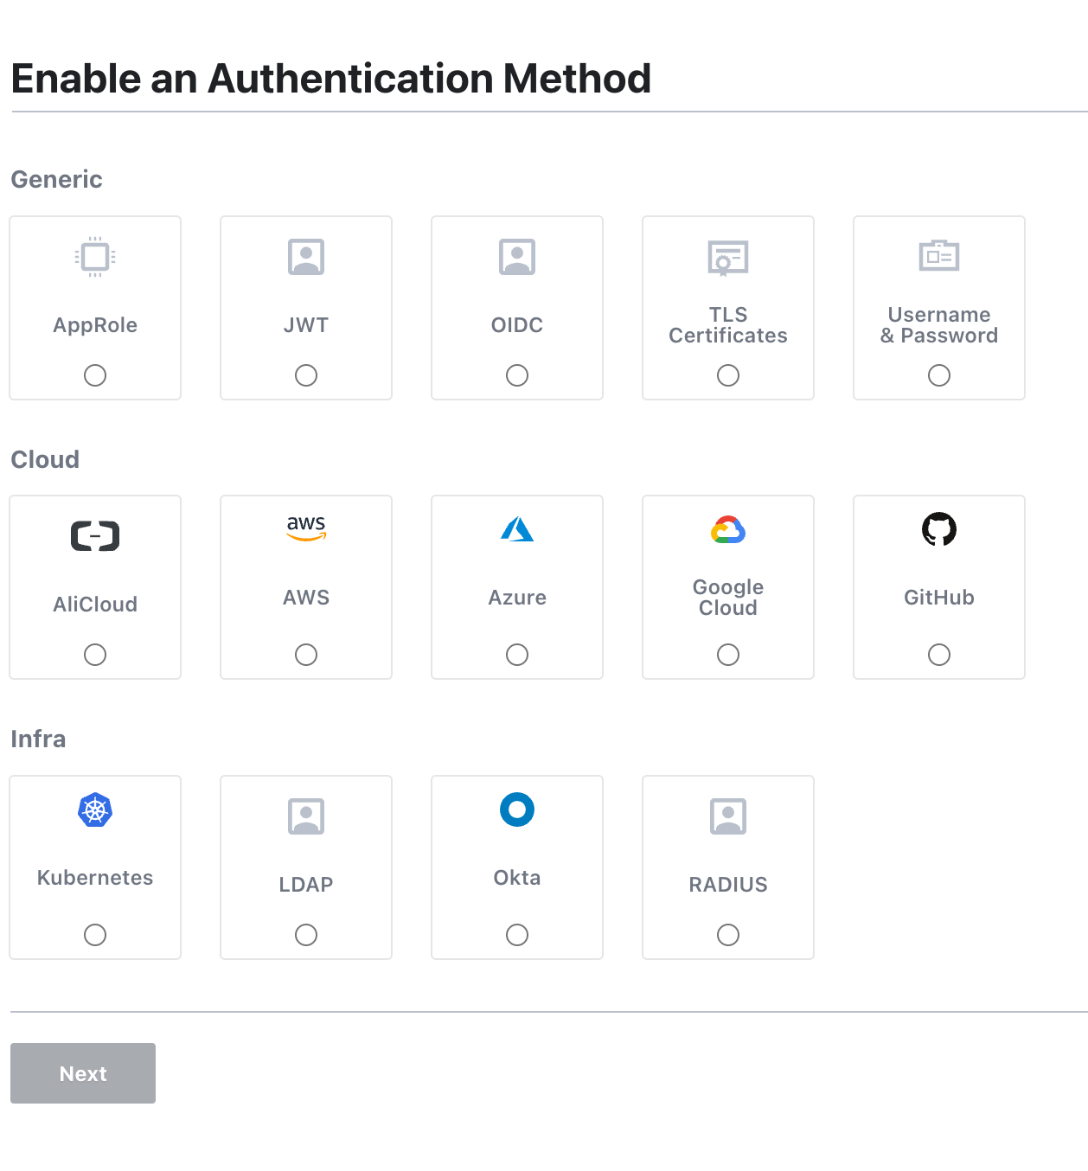Click the LDAP person icon
Viewport: 1088px width, 1171px height.
tap(305, 815)
